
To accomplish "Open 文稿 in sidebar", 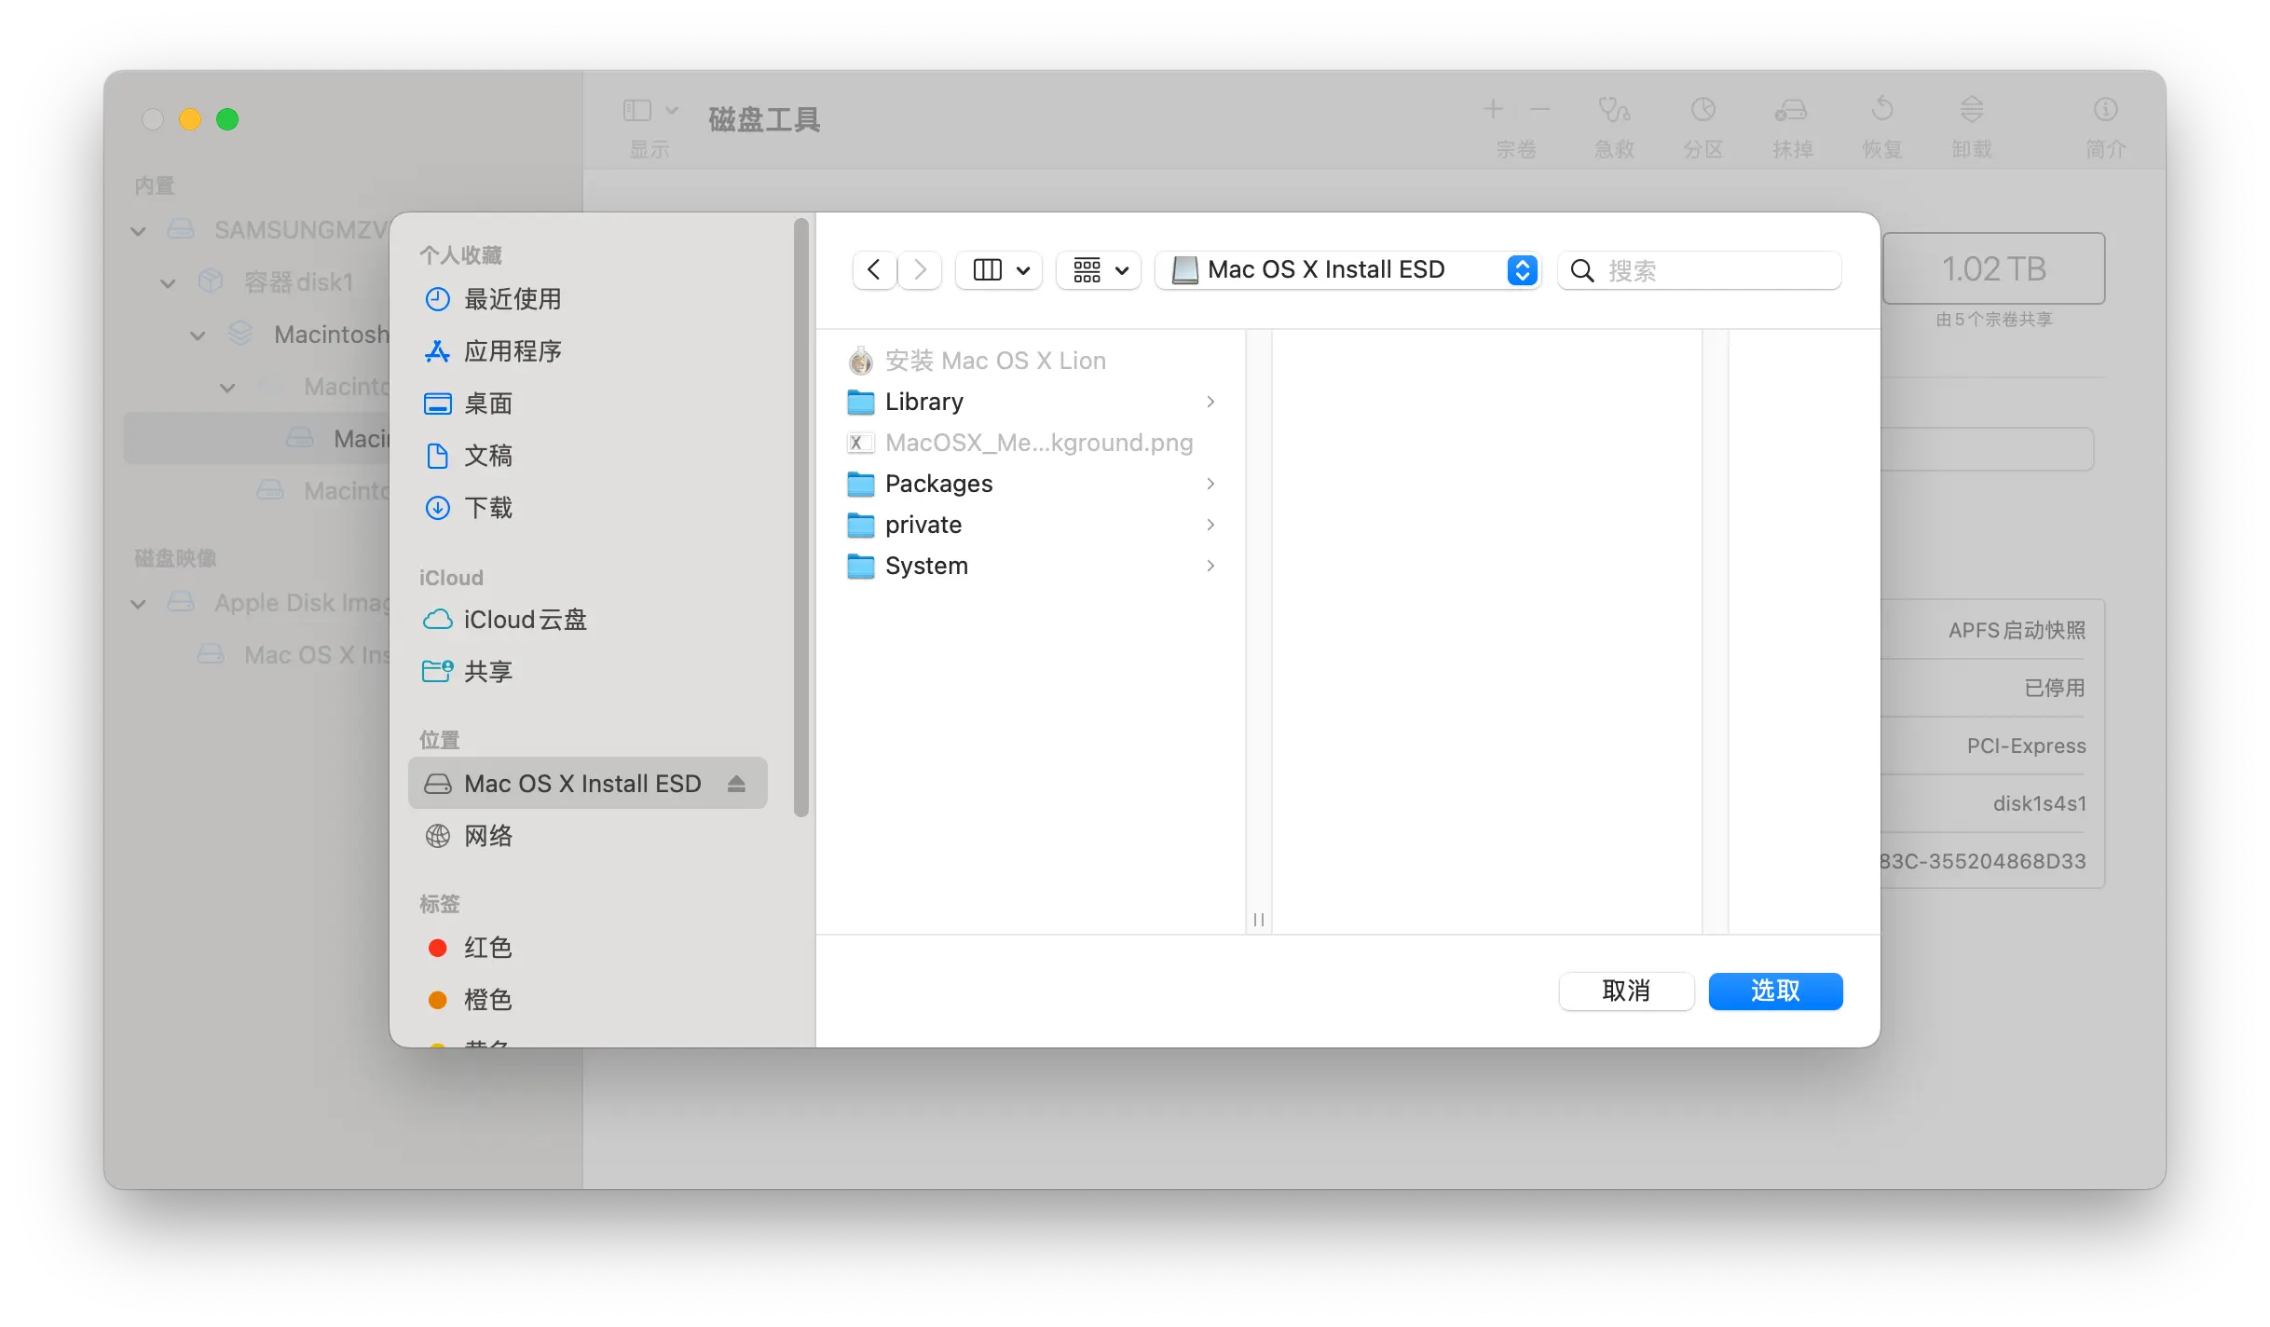I will (x=587, y=456).
